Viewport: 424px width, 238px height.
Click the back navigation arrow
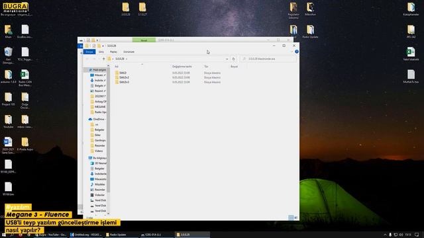pyautogui.click(x=87, y=59)
